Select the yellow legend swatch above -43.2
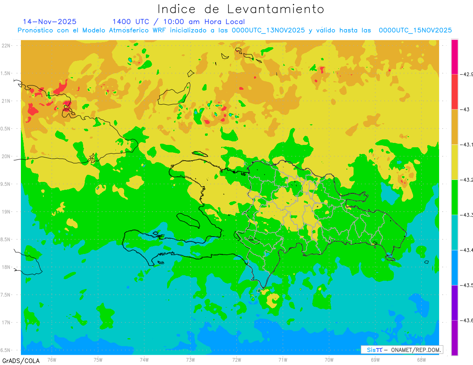Image resolution: width=473 pixels, height=365 pixels. [454, 162]
